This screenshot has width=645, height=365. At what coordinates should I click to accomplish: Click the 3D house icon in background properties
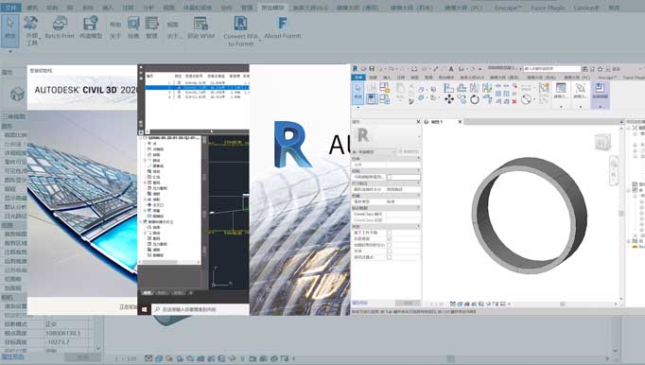(17, 94)
